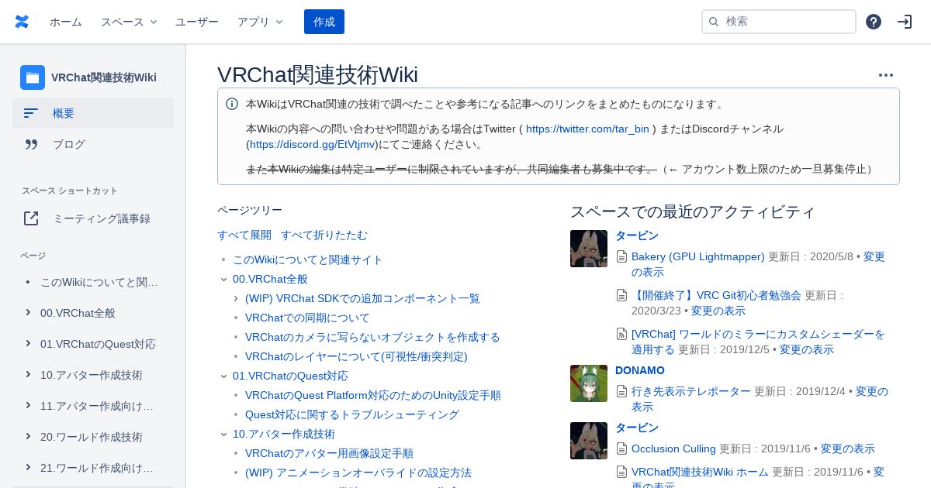Click the VRChat関連技術Wiki space folder icon
This screenshot has width=931, height=488.
coord(33,77)
